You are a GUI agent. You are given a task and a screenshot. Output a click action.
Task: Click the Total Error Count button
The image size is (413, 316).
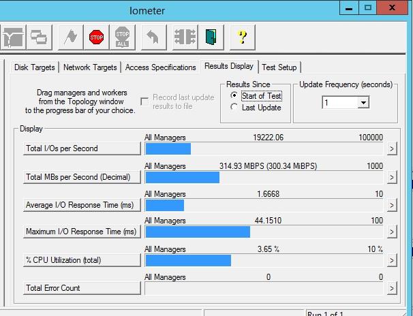point(82,288)
